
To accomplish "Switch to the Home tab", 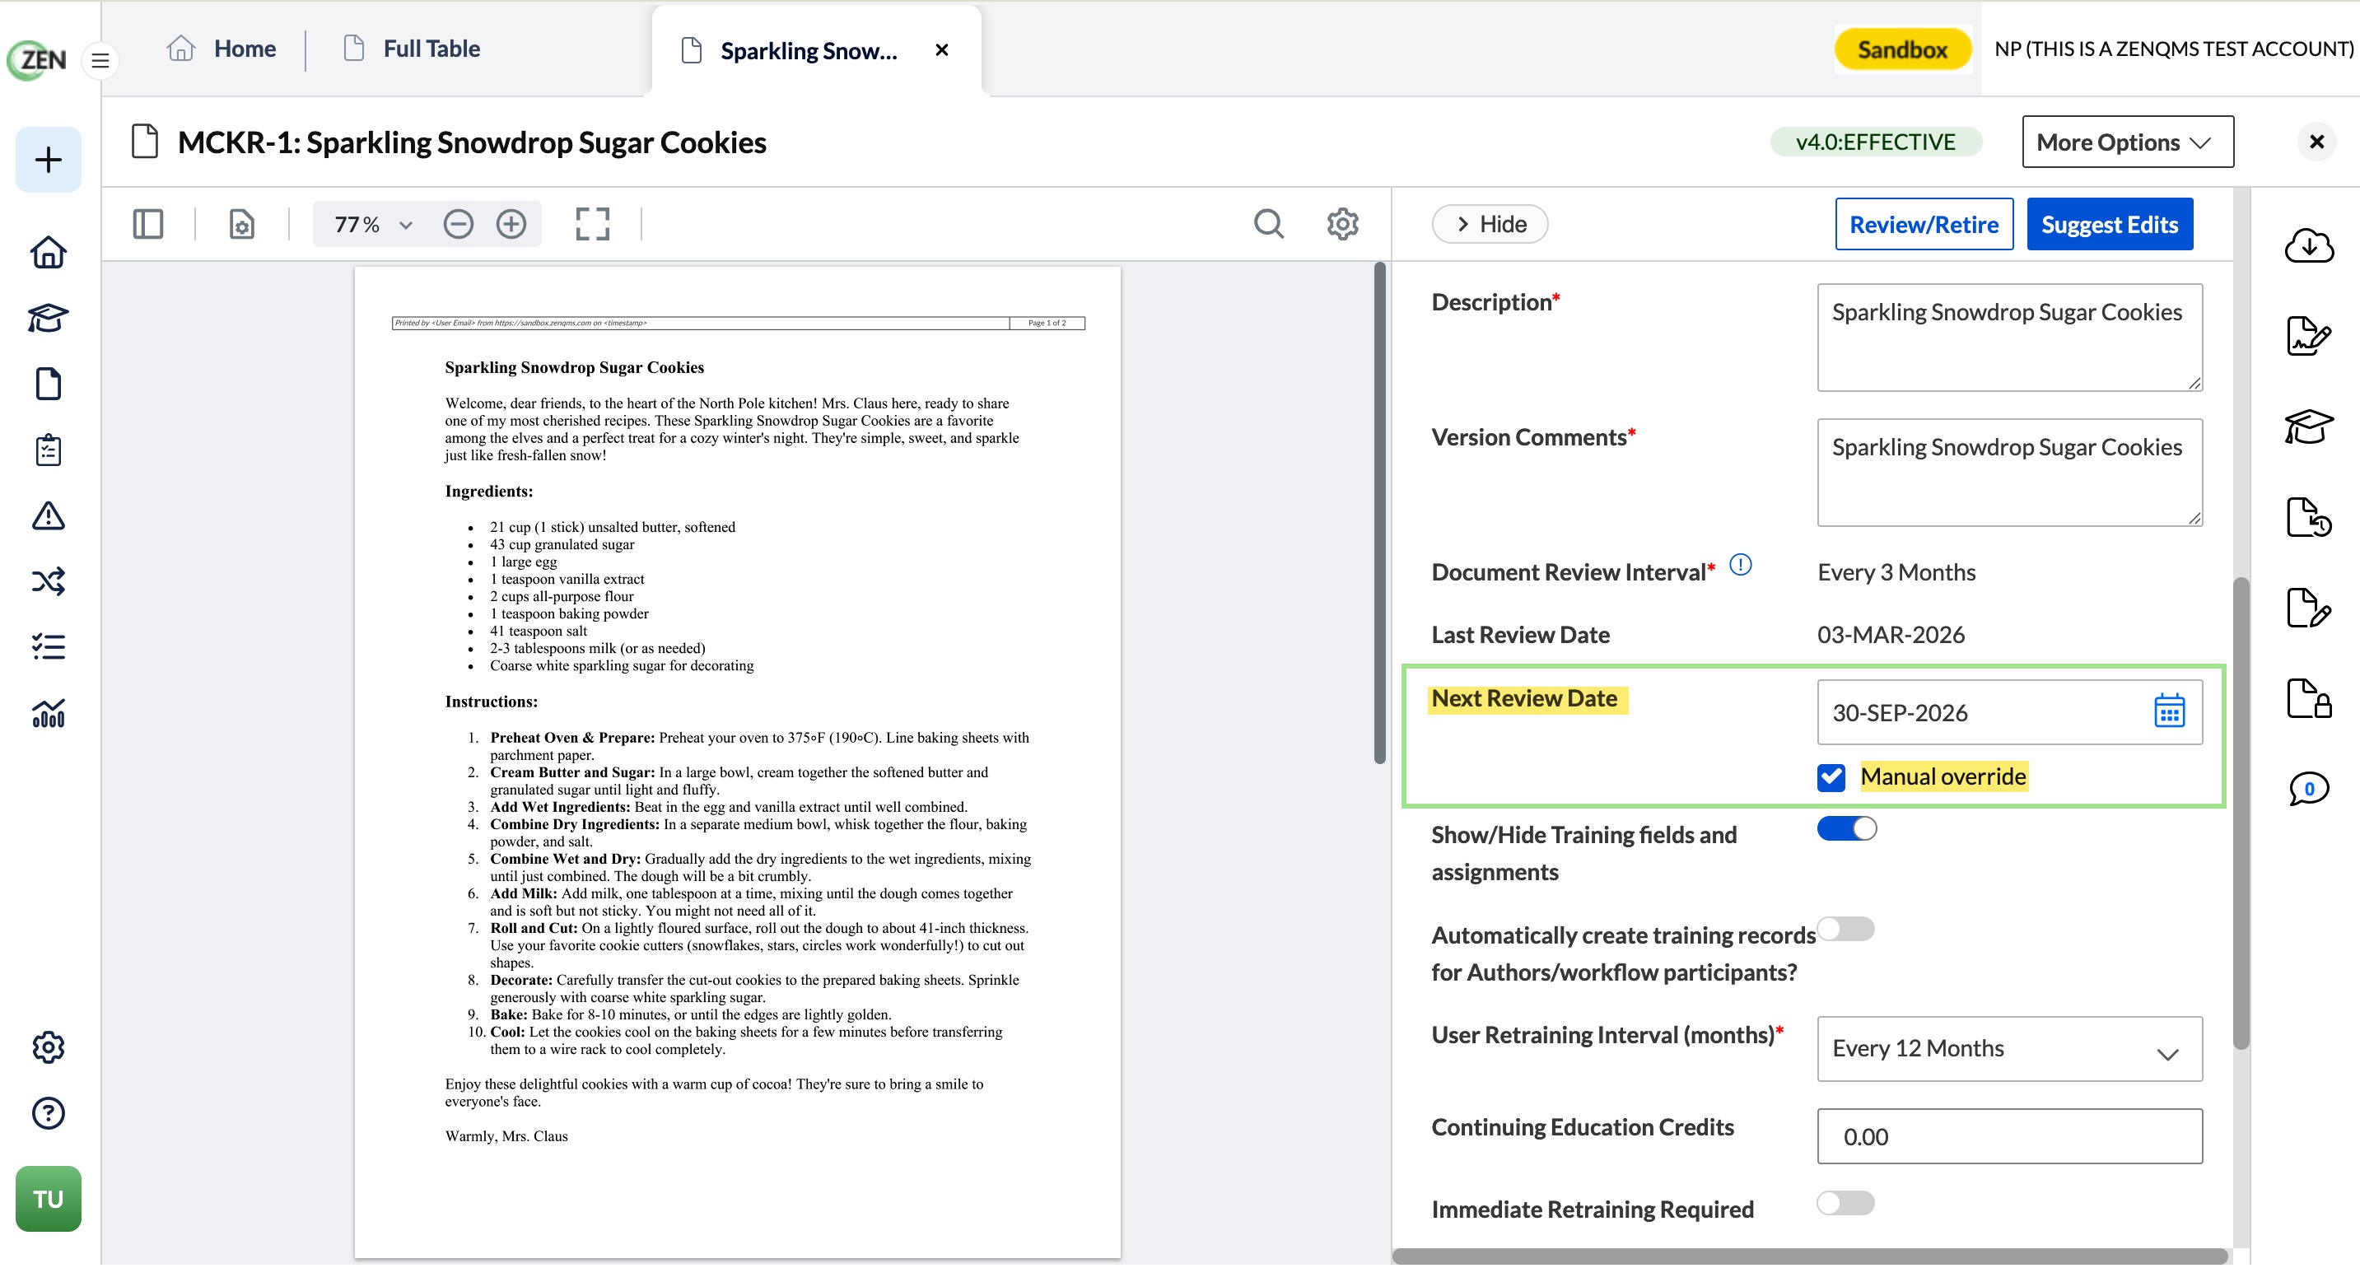I will point(221,49).
